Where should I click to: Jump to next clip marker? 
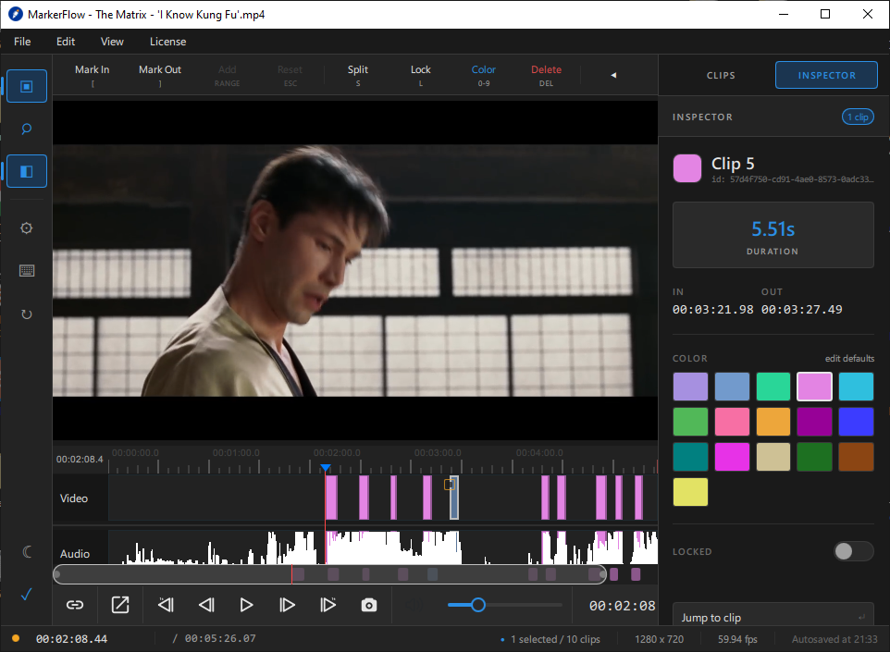click(x=328, y=605)
